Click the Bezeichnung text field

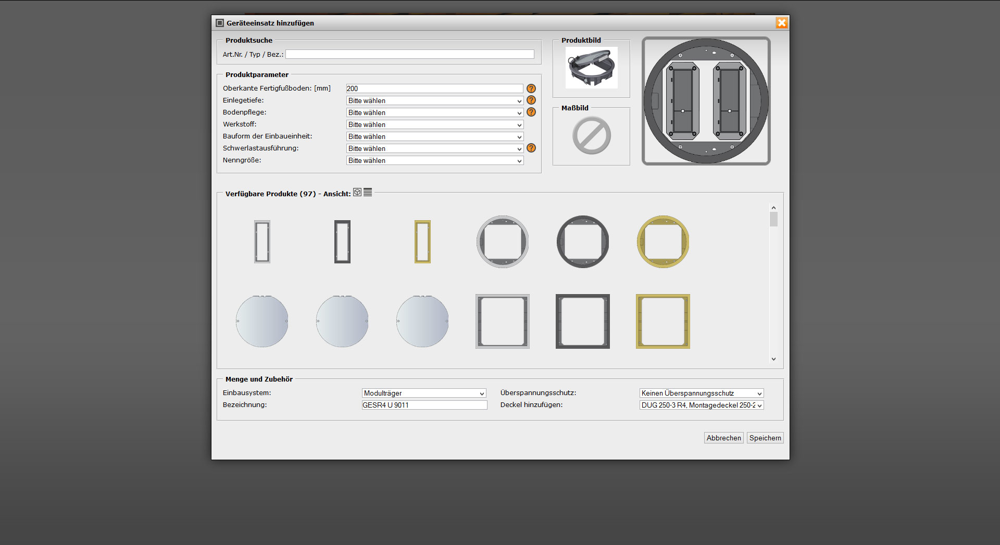pyautogui.click(x=424, y=405)
